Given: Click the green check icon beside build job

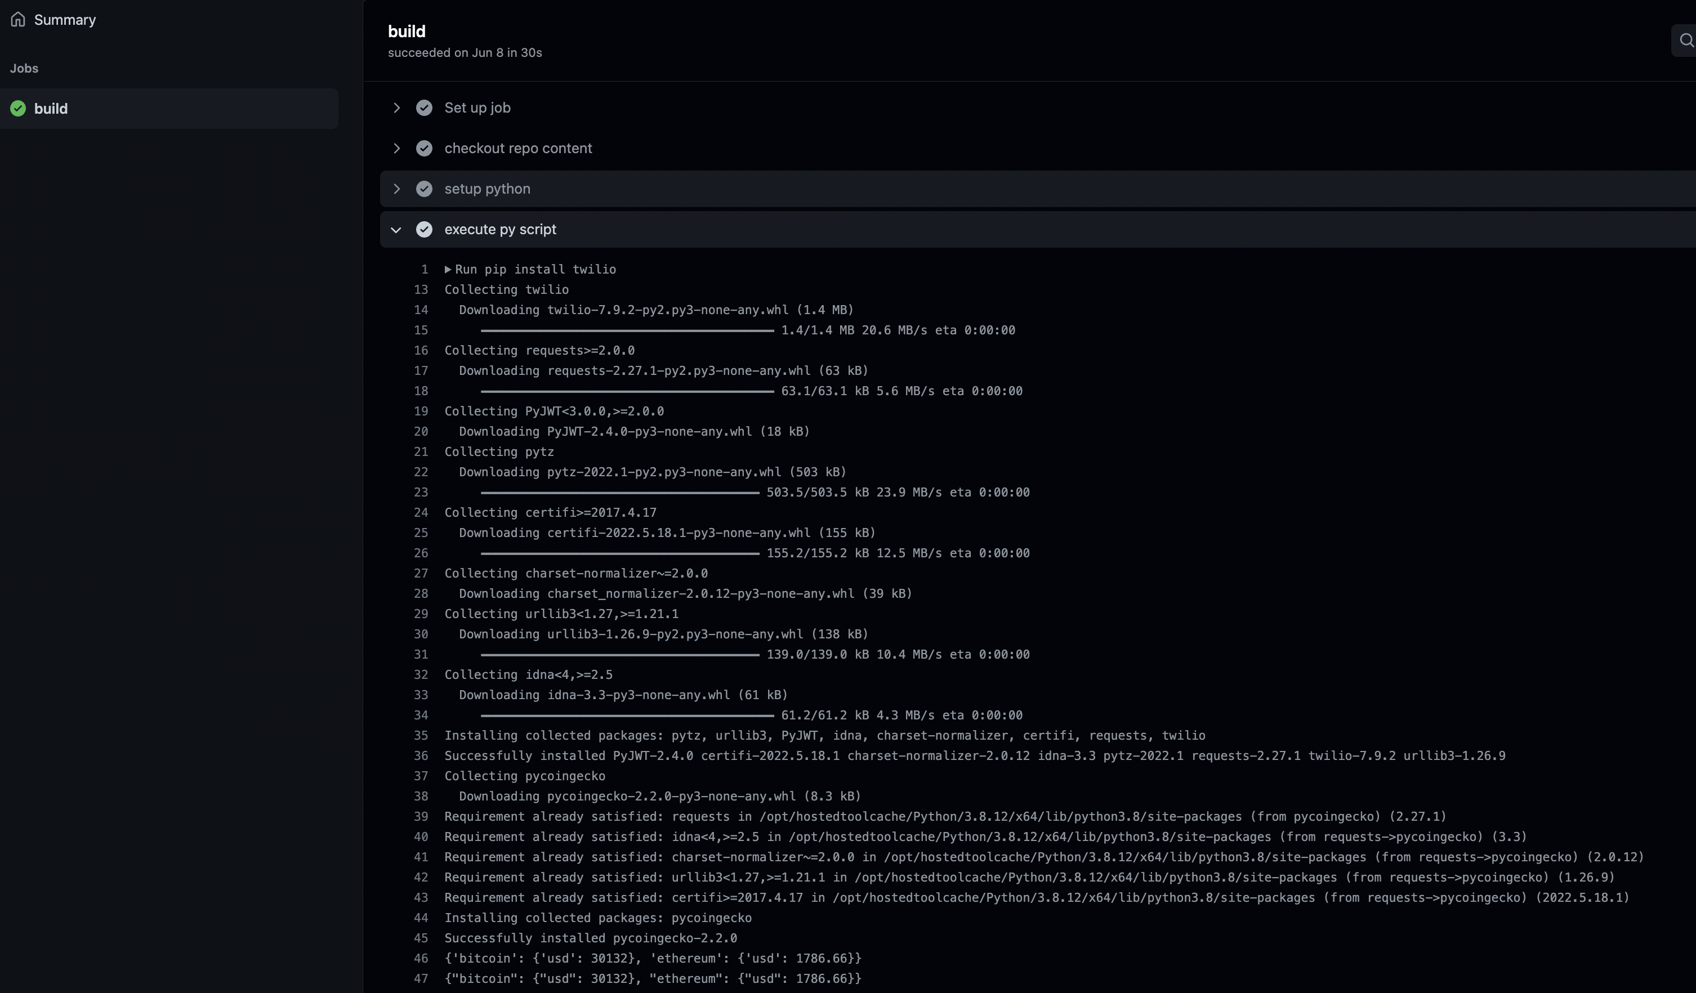Looking at the screenshot, I should 18,108.
